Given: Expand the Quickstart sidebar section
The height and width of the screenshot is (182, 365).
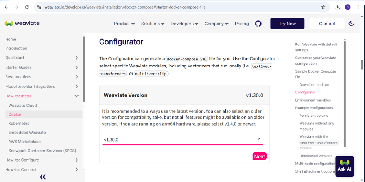Looking at the screenshot, I should point(77,58).
